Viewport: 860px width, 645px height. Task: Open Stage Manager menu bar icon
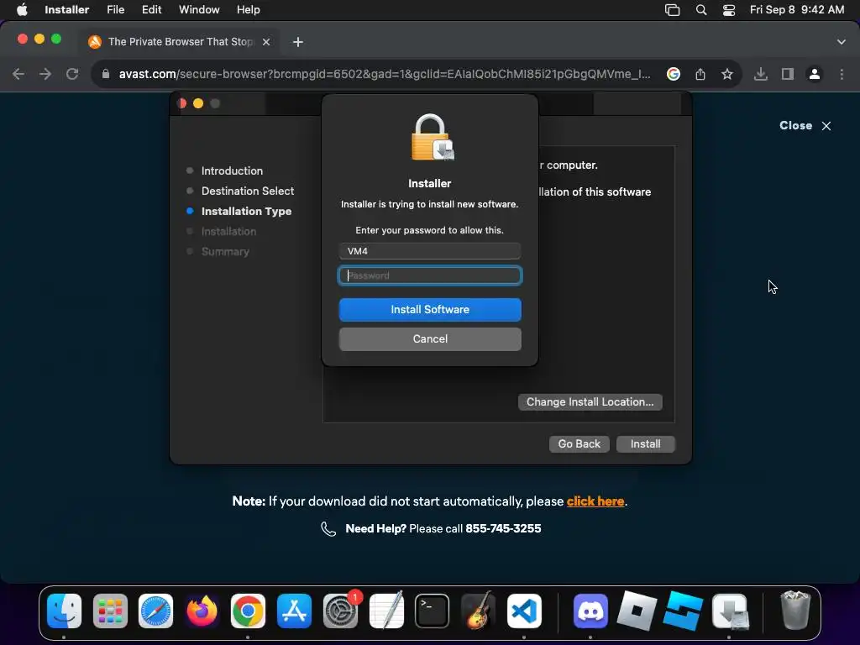click(672, 10)
